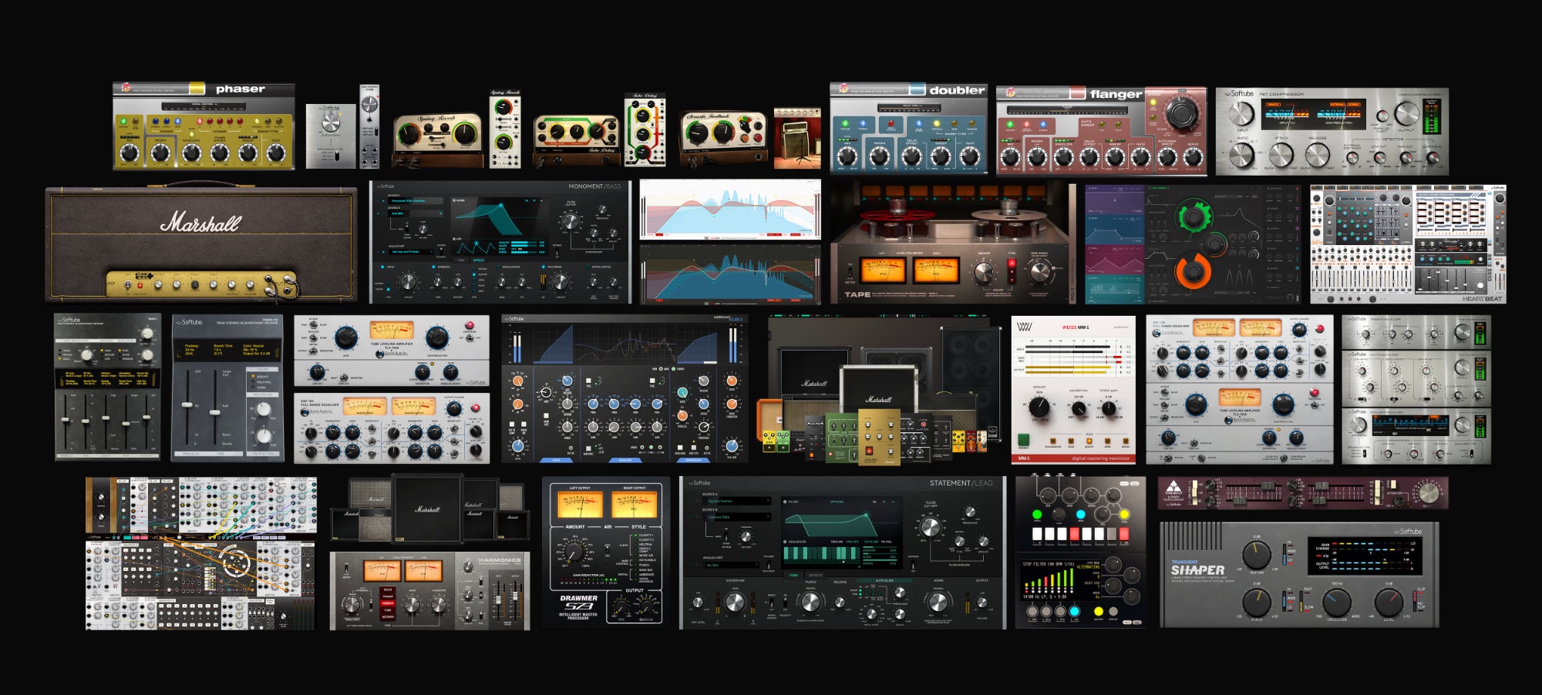Click the Mix knob on the doubler
This screenshot has width=1542, height=695.
[x=847, y=156]
